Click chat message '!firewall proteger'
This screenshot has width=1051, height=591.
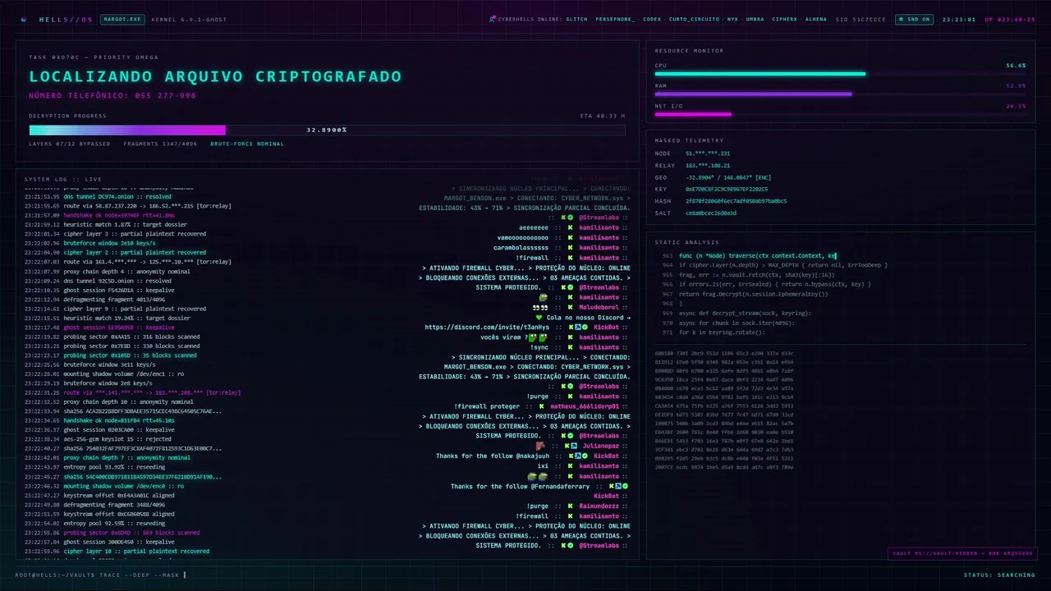(487, 406)
